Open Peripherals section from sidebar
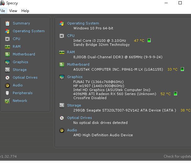Screen dimensions: 191x166 click(x=23, y=93)
